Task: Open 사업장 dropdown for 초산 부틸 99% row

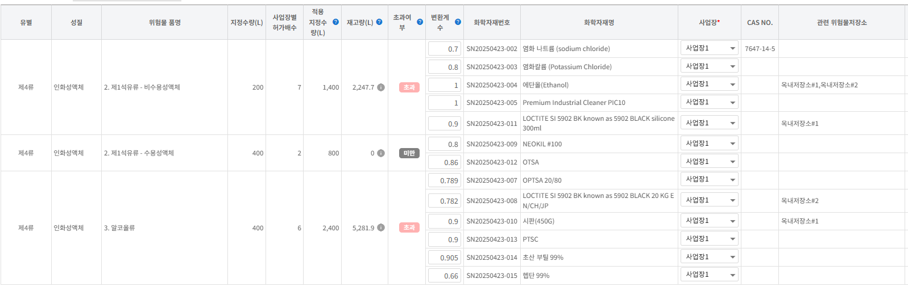Action: [x=710, y=257]
